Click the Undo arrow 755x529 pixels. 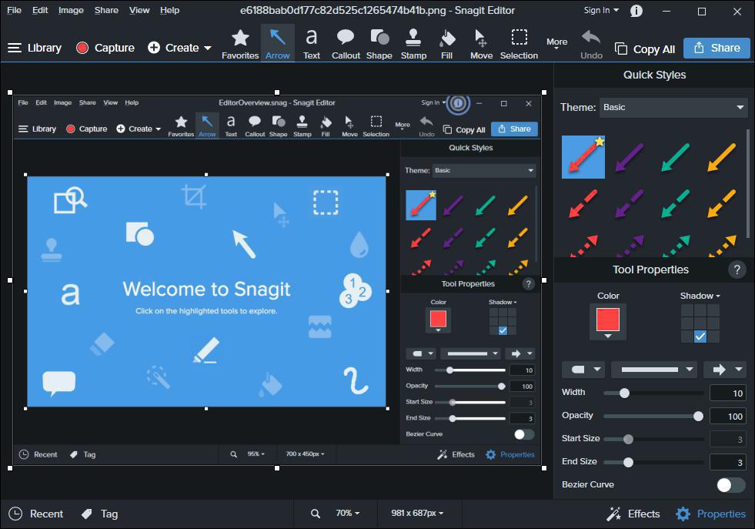[591, 43]
